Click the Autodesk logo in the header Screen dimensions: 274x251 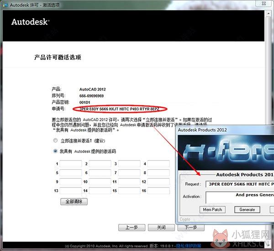(31, 22)
